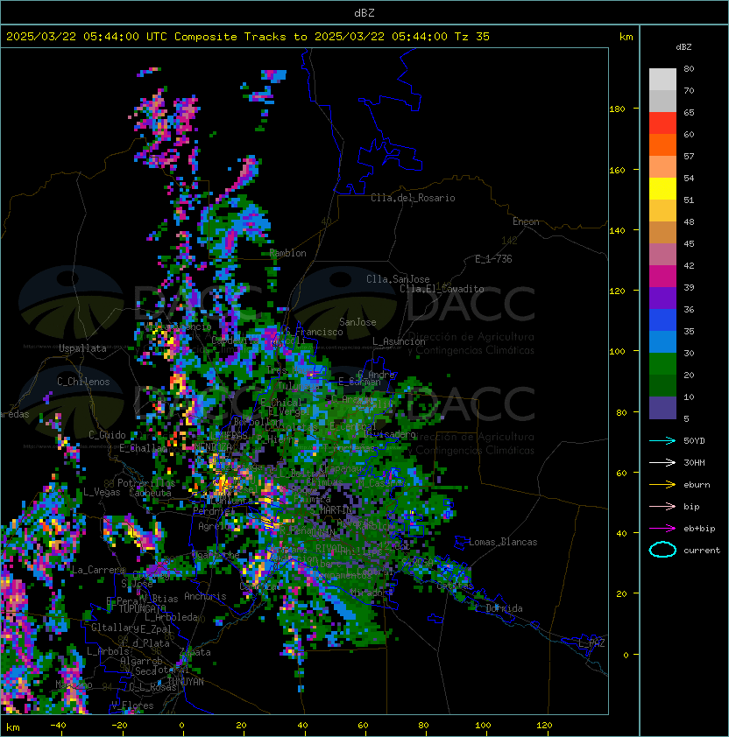Click the 'TUPUNGATO' map label
Screen dimensions: 729x737
pyautogui.click(x=142, y=608)
